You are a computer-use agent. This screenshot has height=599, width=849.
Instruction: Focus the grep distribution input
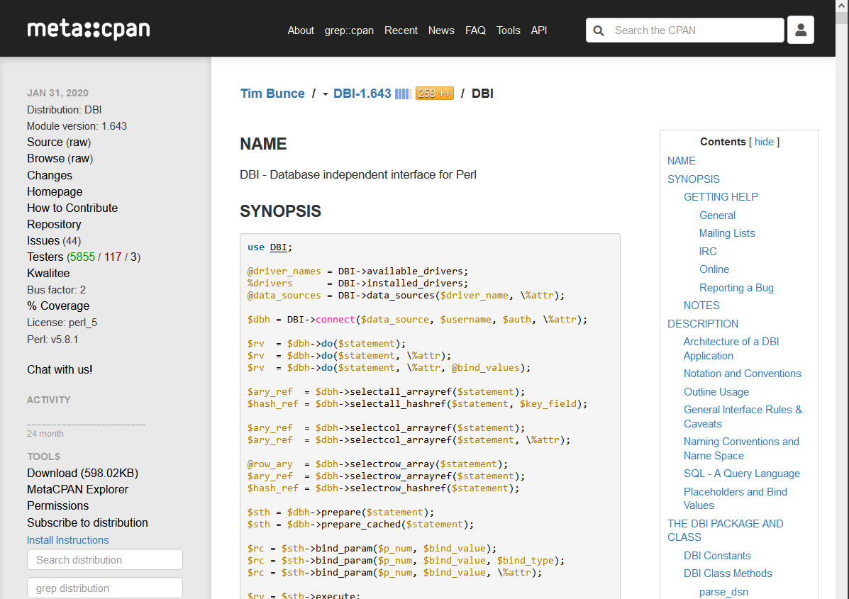point(104,588)
